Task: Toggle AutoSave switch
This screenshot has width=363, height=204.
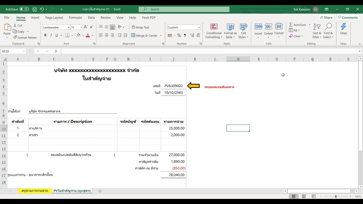Action: 24,9
